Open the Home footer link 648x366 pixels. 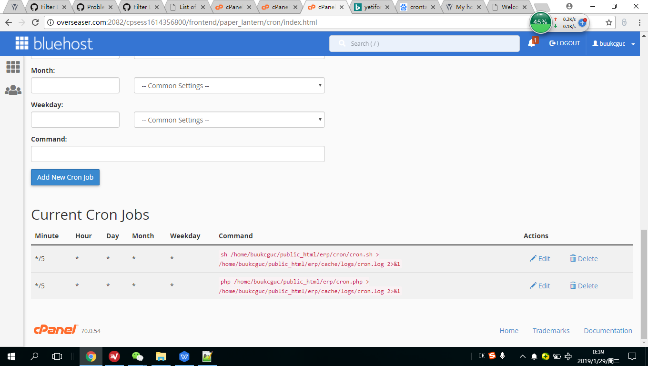coord(509,331)
